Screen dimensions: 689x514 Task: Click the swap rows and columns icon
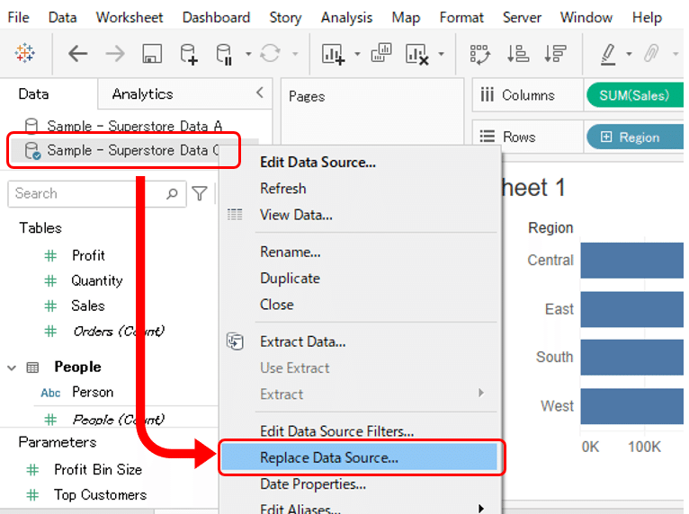click(479, 54)
